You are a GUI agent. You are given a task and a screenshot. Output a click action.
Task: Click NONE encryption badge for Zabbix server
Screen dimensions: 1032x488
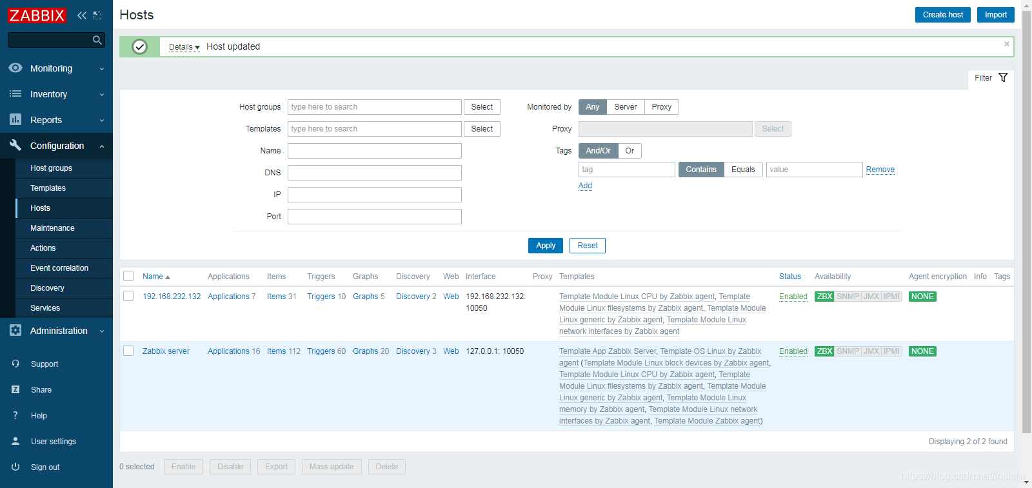coord(922,351)
